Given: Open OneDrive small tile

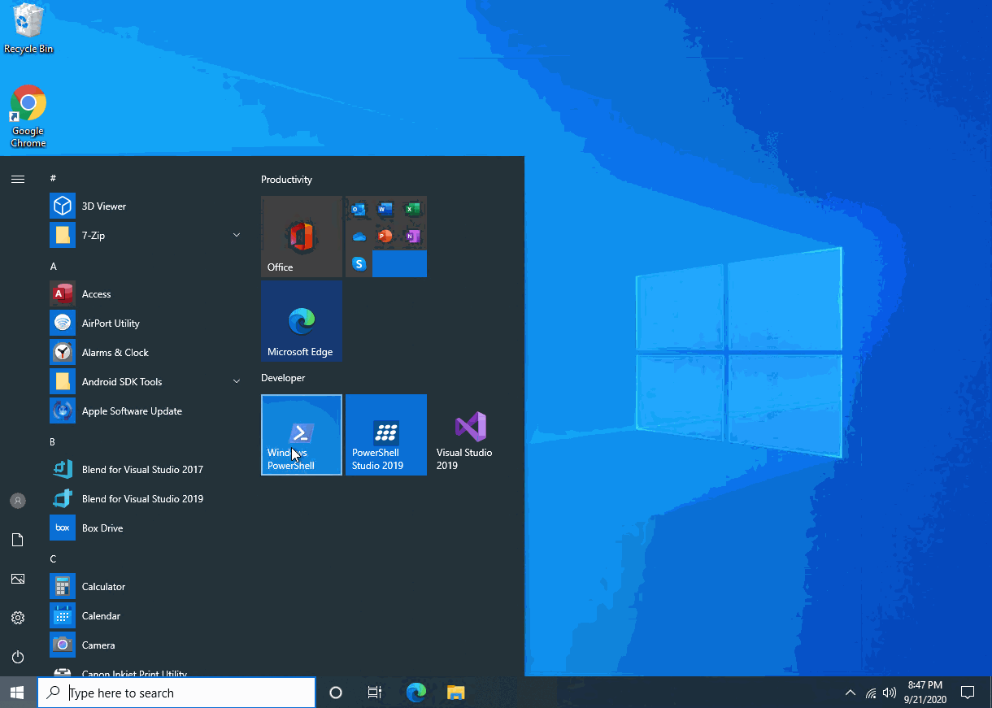Looking at the screenshot, I should tap(359, 237).
